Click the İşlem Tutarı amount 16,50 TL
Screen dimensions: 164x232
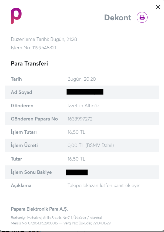pyautogui.click(x=76, y=132)
